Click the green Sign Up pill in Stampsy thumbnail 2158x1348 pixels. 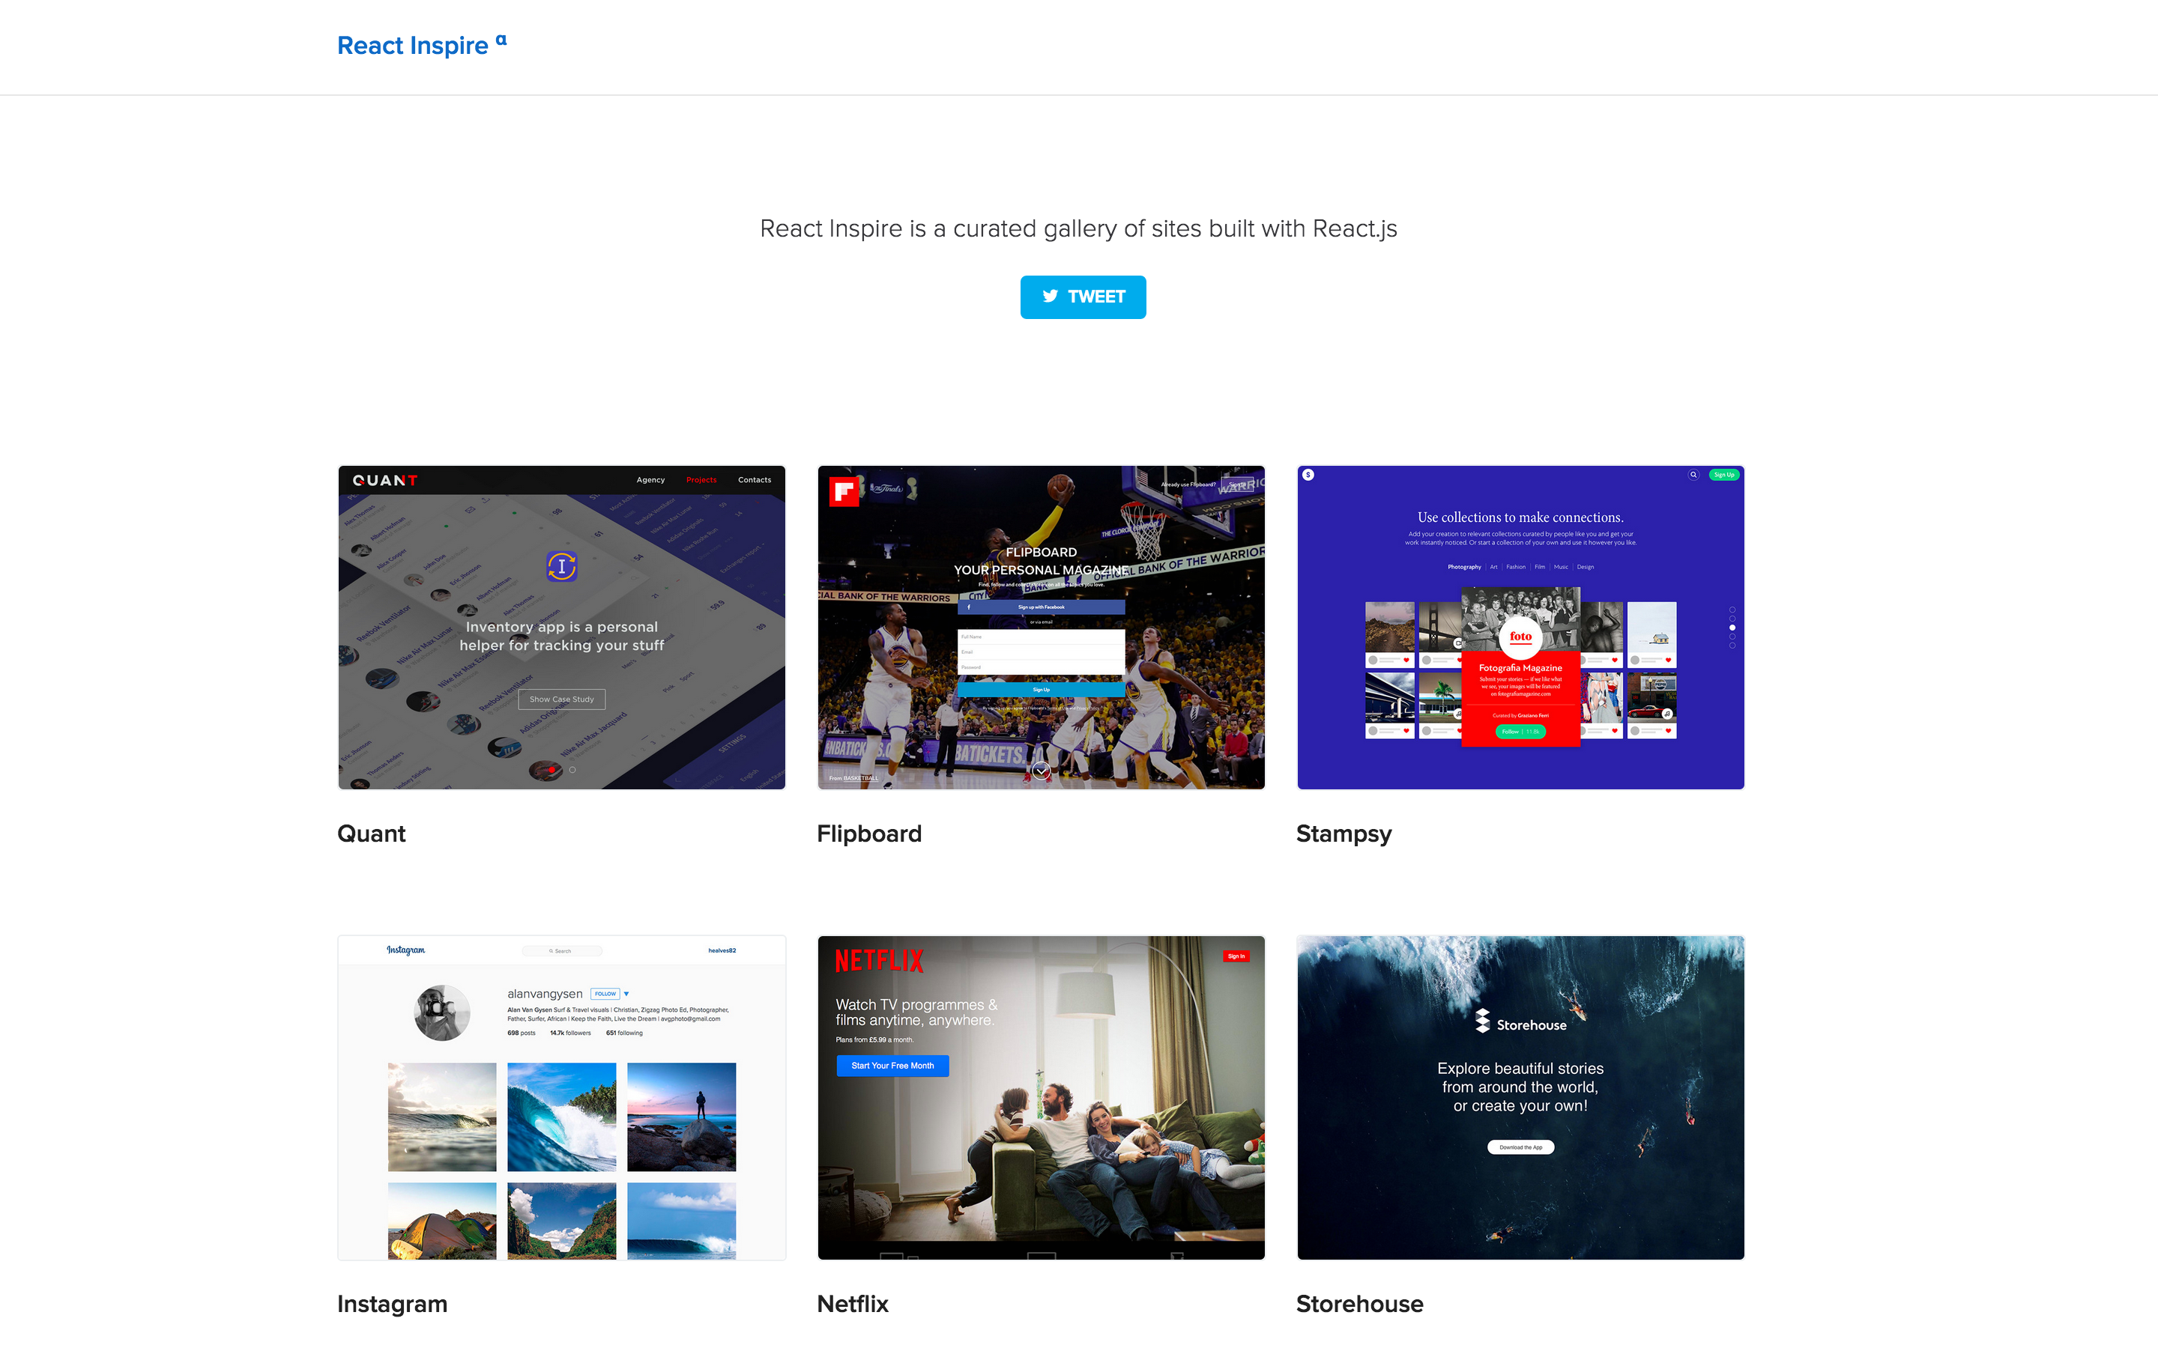pos(1723,476)
